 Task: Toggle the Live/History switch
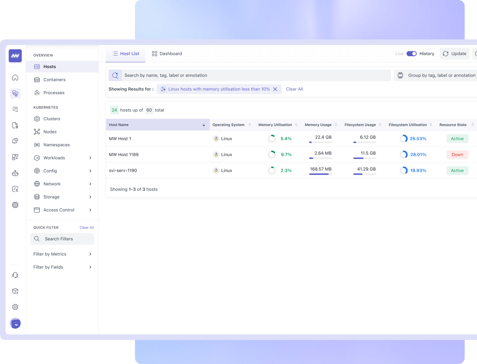coord(411,54)
